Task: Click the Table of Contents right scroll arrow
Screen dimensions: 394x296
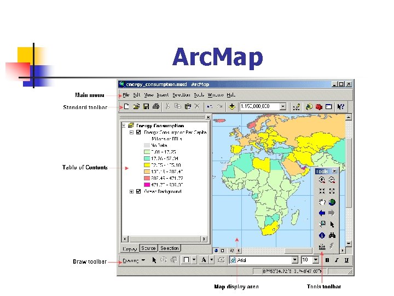Action: 204,238
